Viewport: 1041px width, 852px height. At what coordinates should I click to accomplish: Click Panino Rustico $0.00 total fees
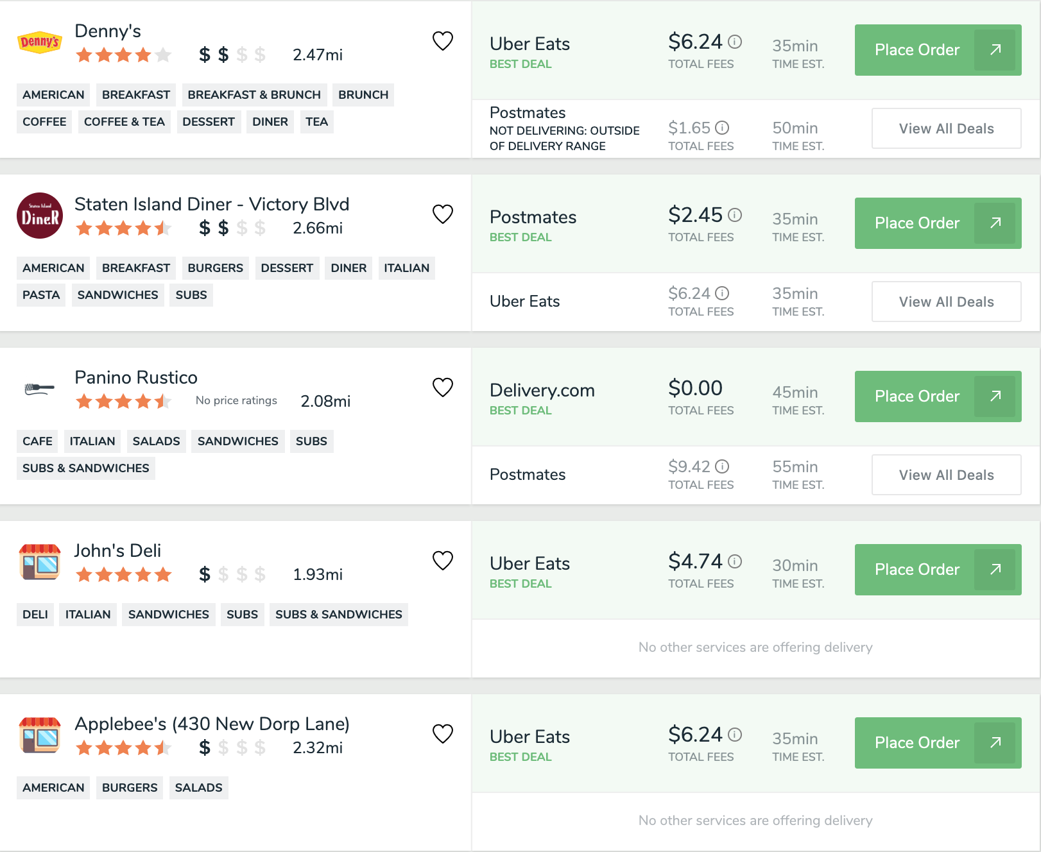tap(696, 388)
